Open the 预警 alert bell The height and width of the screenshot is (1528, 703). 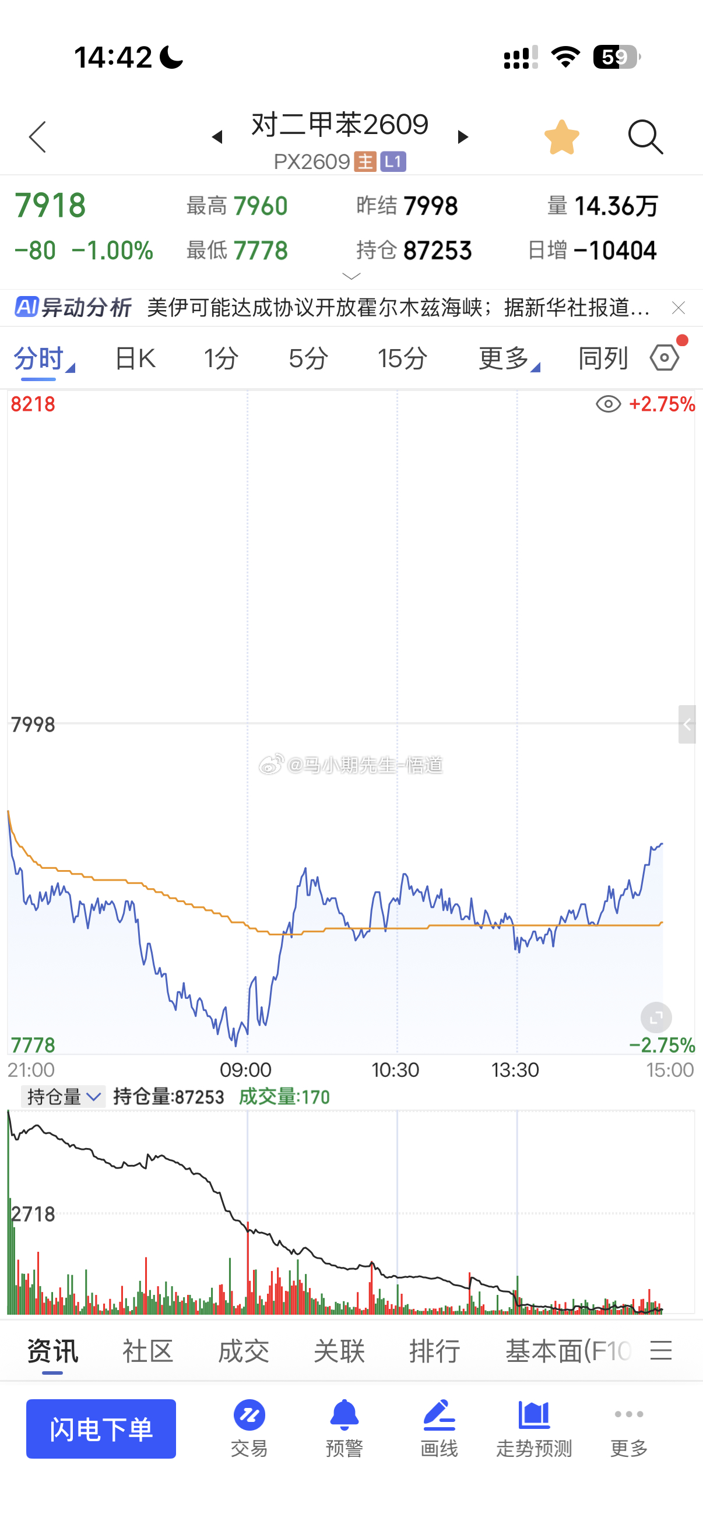point(344,1428)
